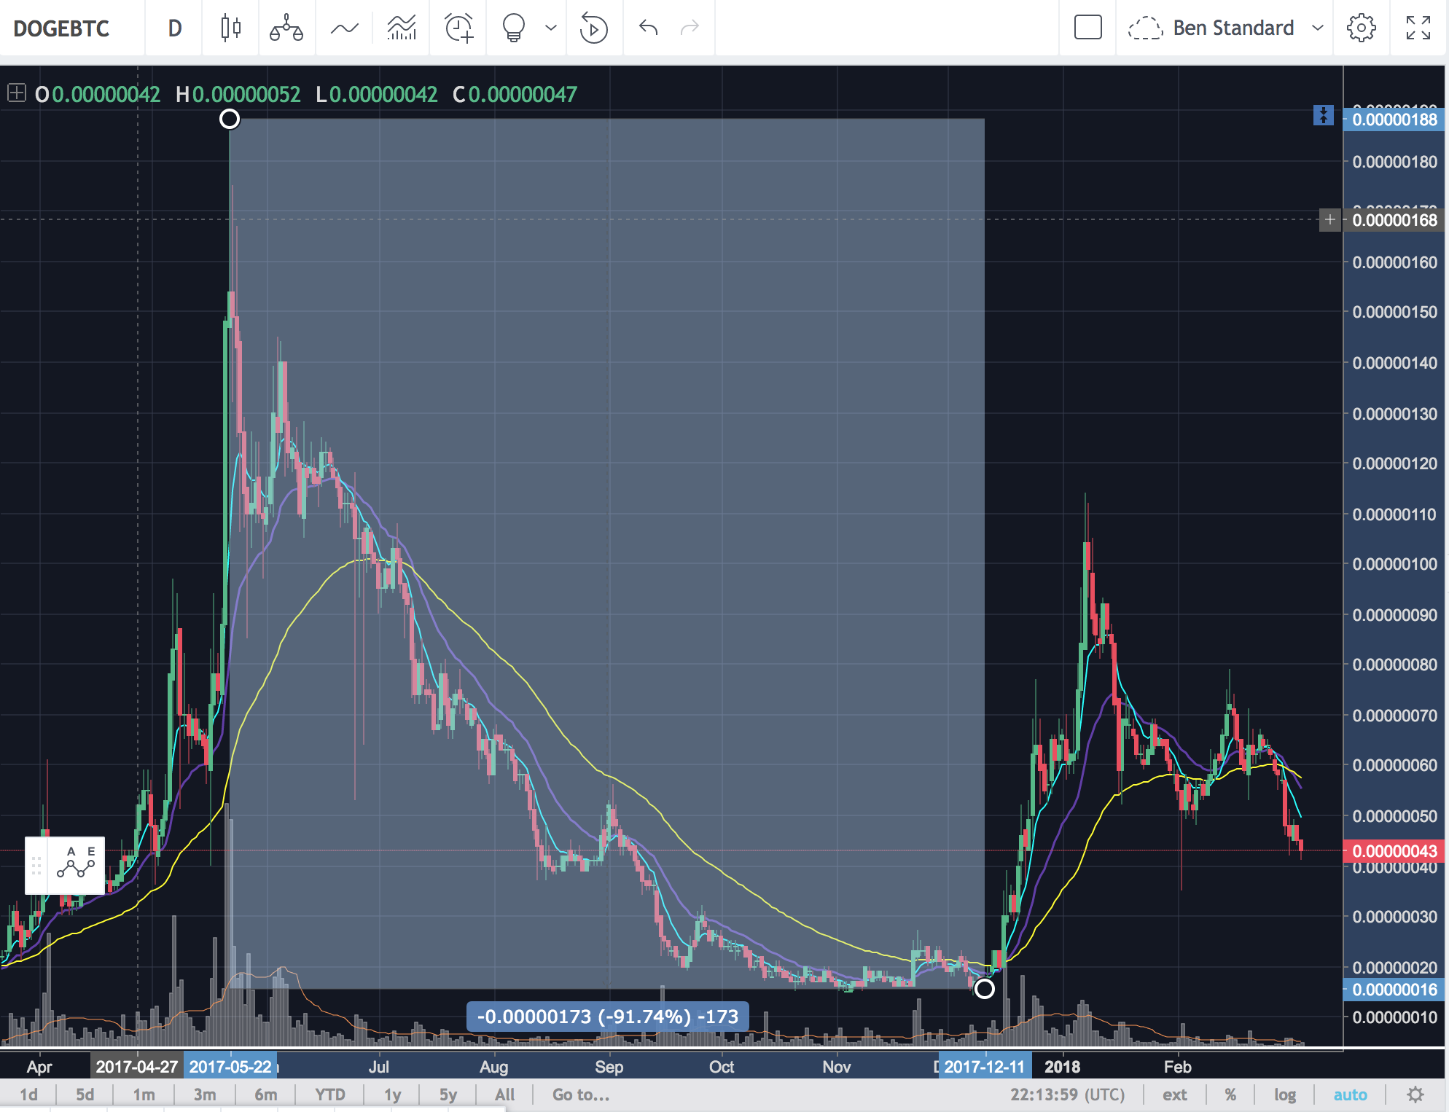Open the D timeframe interval selector

coord(174,28)
